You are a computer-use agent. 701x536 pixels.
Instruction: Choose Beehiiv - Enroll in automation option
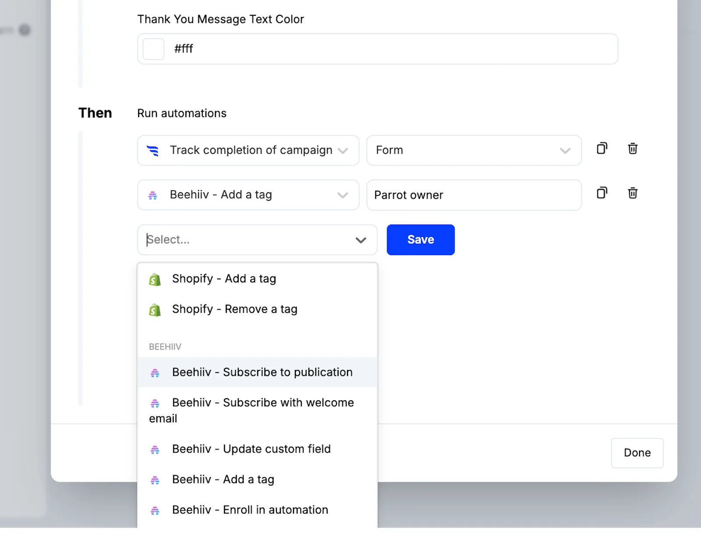point(257,510)
